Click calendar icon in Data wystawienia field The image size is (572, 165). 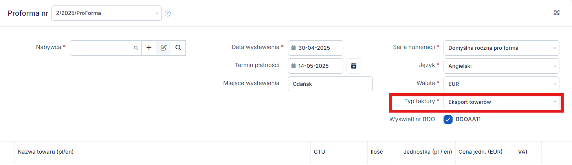[x=293, y=48]
